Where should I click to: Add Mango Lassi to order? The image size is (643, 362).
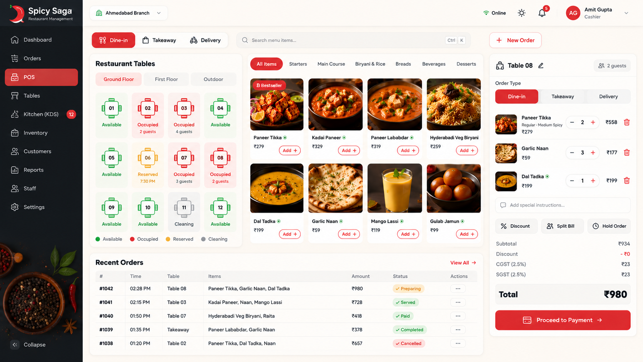[408, 234]
